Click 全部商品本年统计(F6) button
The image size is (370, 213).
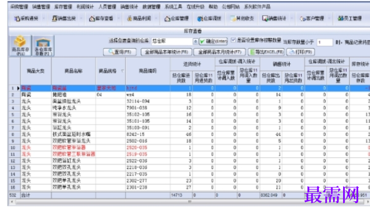coord(167,51)
